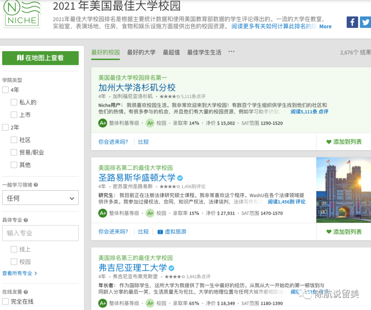The width and height of the screenshot is (371, 310).
Task: Click A+ overall grade badge for 弗吉尼亚理工大学
Action: [103, 303]
